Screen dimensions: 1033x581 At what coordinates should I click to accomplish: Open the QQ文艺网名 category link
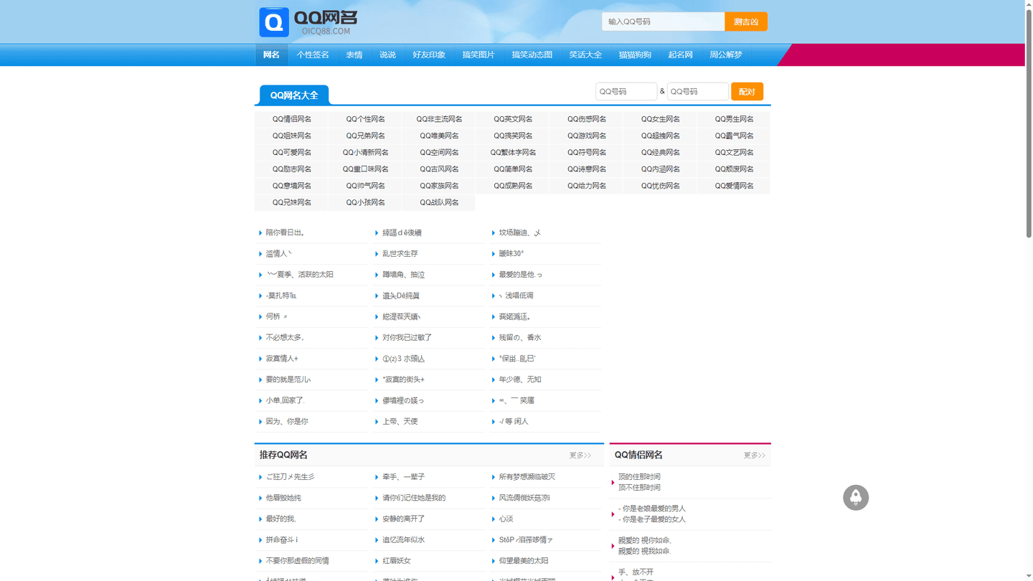(735, 152)
